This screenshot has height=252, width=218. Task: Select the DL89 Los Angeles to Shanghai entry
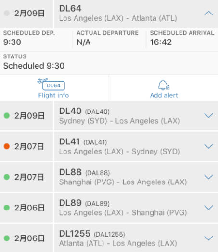(x=109, y=208)
